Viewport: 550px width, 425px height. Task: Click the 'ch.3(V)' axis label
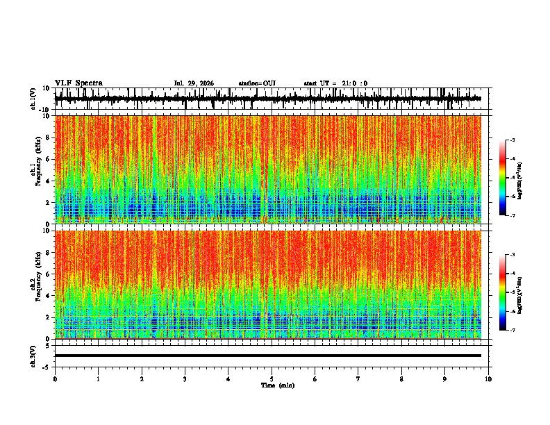click(33, 356)
